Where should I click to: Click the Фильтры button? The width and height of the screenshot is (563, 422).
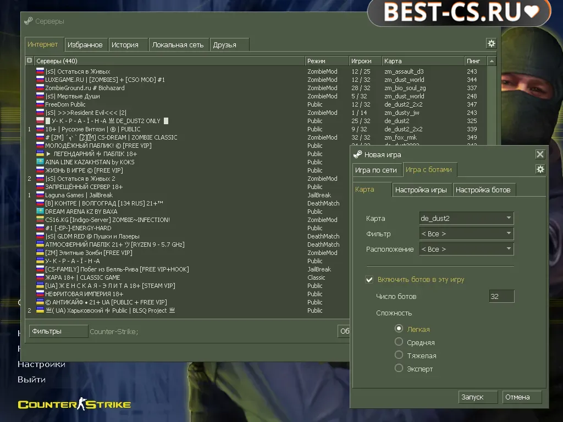point(58,331)
